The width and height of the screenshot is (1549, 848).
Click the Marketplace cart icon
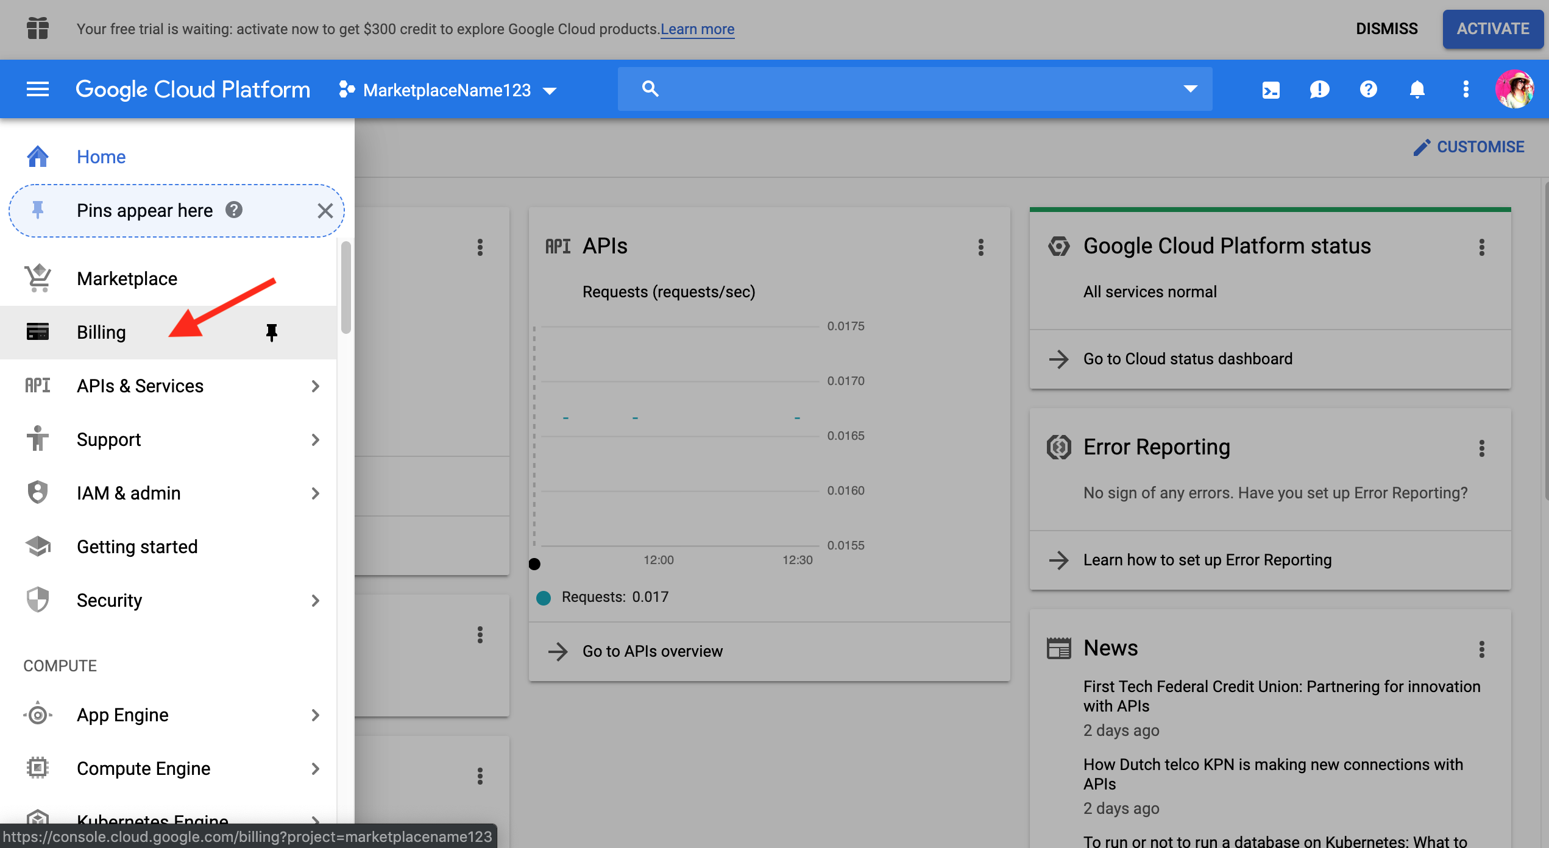[37, 278]
